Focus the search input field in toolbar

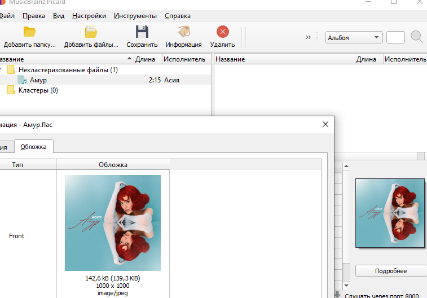tap(395, 37)
